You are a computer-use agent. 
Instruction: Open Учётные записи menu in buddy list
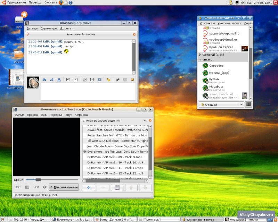click(229, 23)
